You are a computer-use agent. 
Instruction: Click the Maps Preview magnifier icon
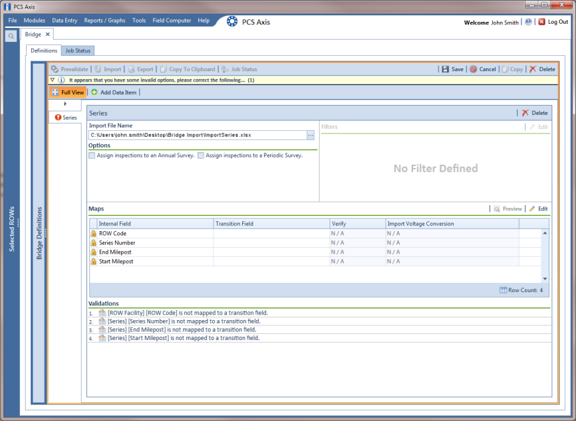coord(497,209)
